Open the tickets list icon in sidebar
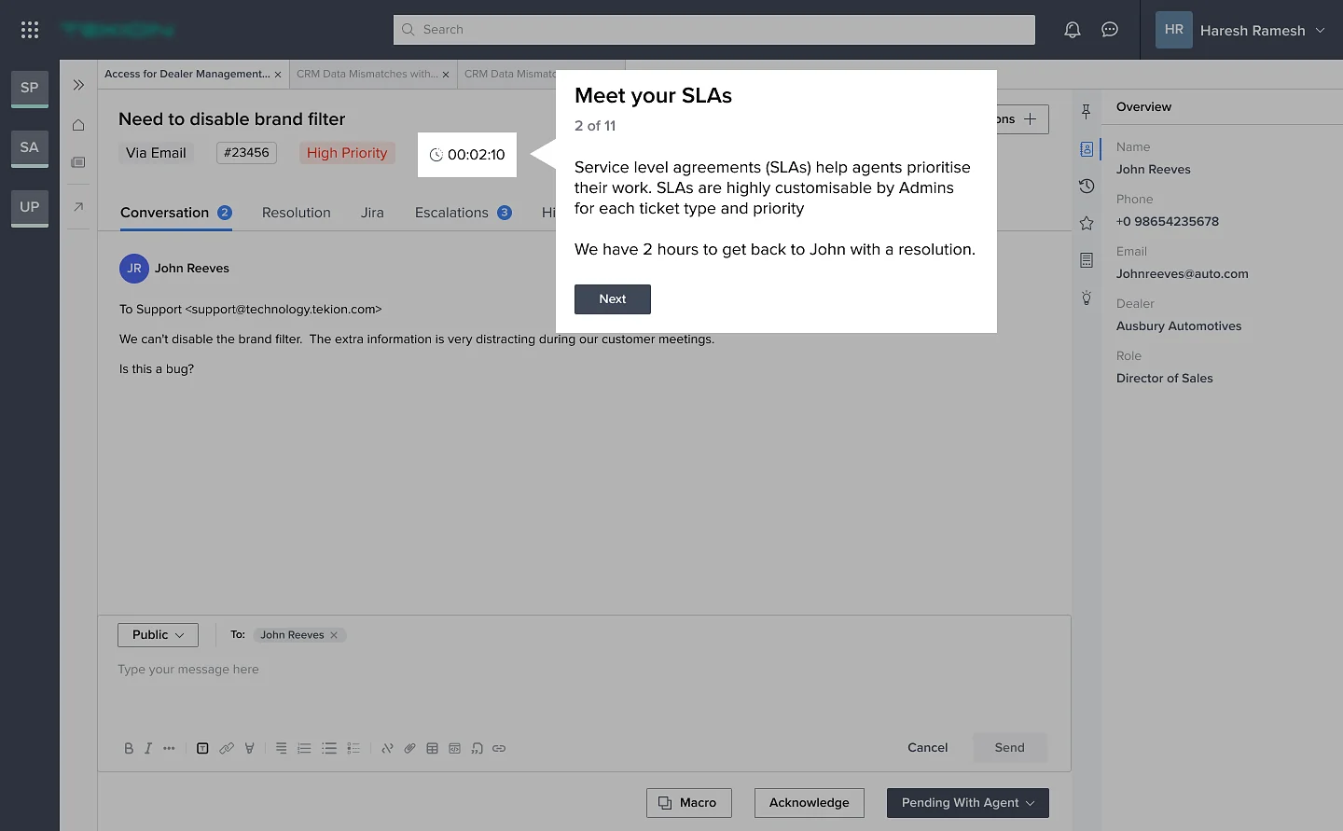 point(78,162)
